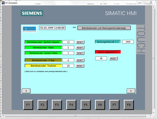Select Teillast hours field showing 5
The height and width of the screenshot is (119, 157).
click(x=68, y=47)
